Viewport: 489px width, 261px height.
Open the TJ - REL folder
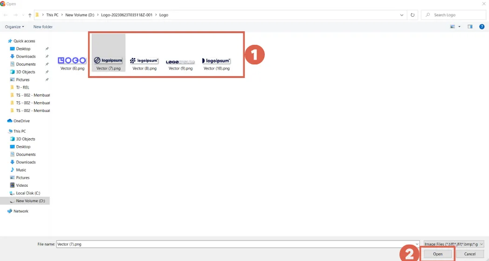coord(22,87)
